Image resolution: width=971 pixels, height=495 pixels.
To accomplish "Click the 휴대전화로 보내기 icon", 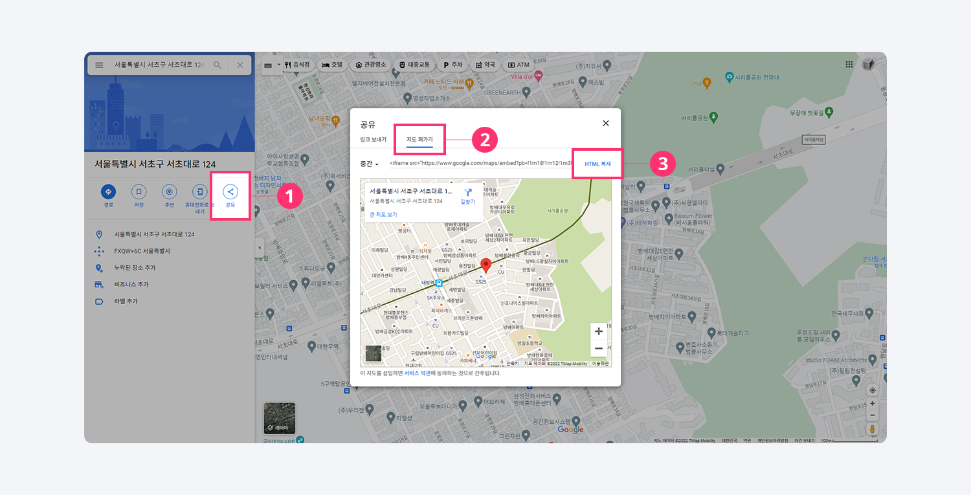I will tap(200, 192).
